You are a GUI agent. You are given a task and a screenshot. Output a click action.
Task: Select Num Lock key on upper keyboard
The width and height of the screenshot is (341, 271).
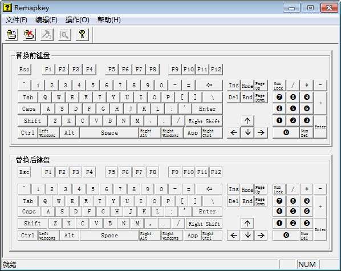(x=278, y=86)
